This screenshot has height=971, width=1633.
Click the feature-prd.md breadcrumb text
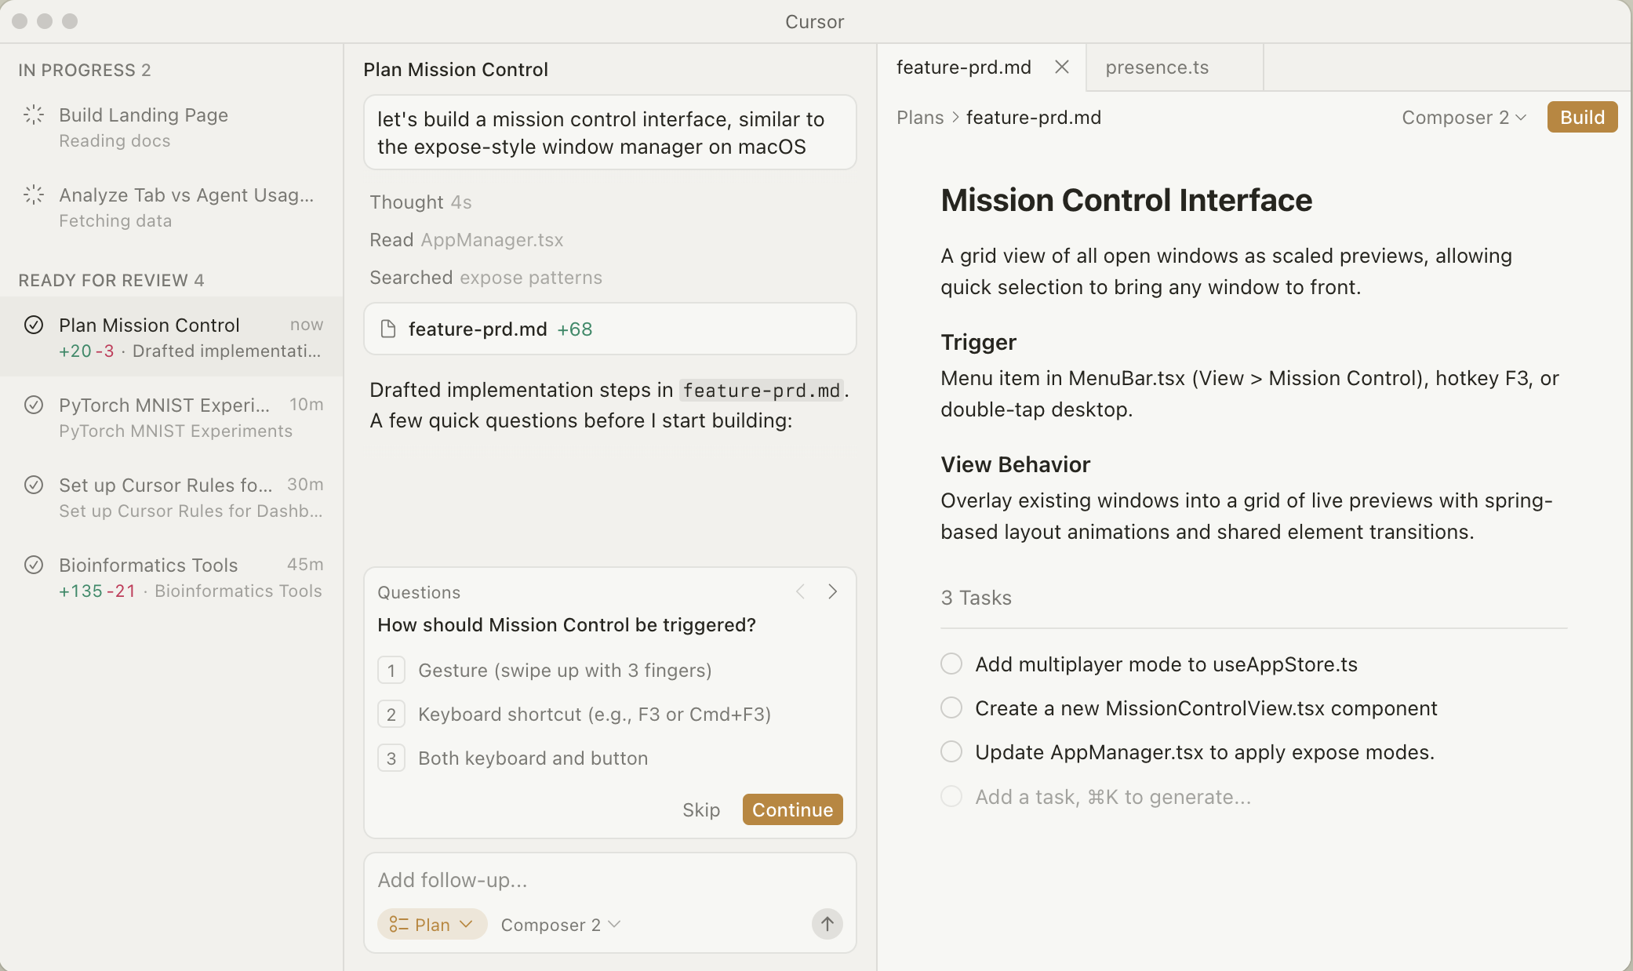pos(1034,118)
